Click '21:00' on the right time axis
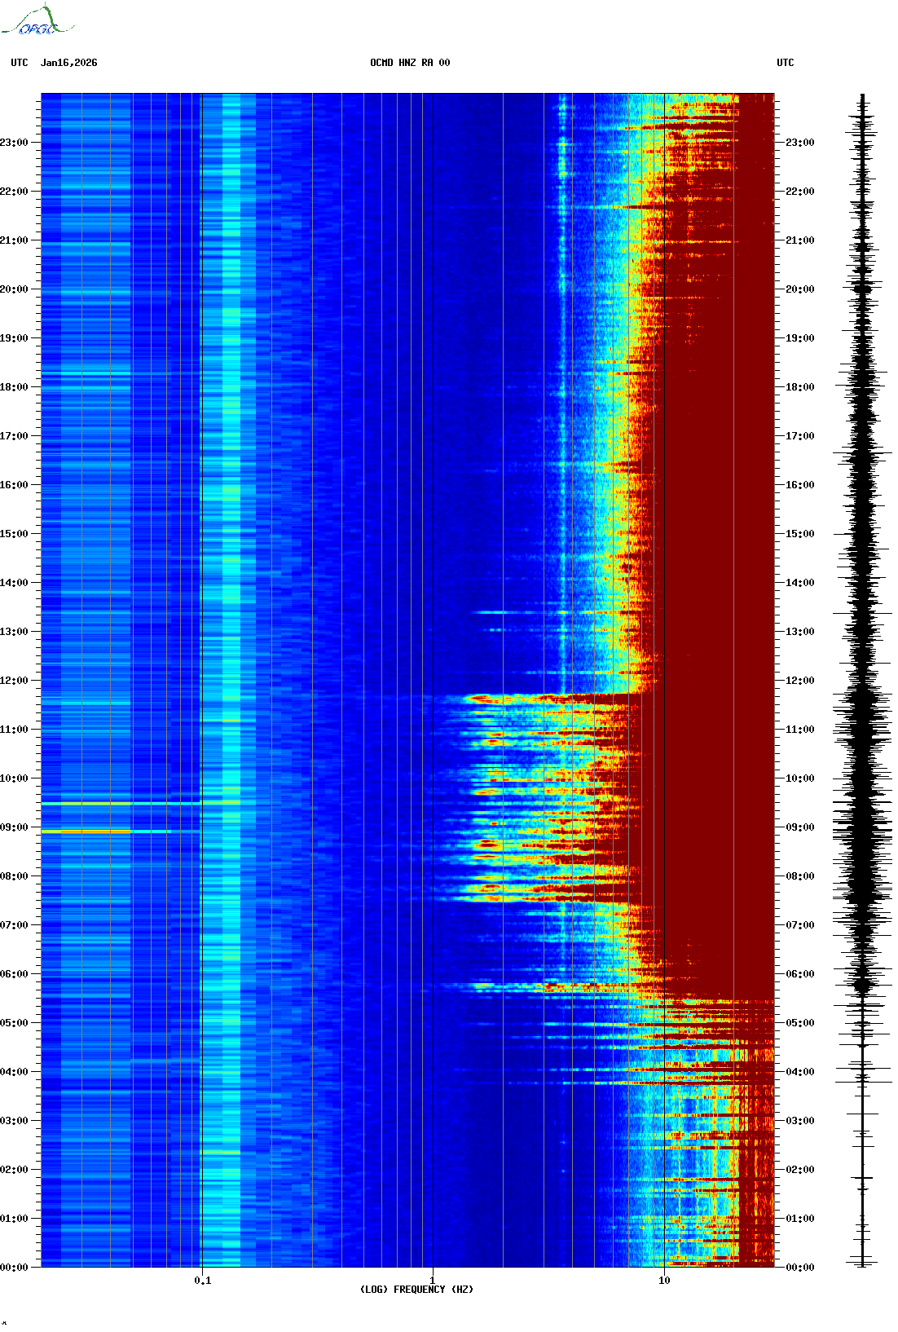The width and height of the screenshot is (898, 1332). click(x=799, y=240)
